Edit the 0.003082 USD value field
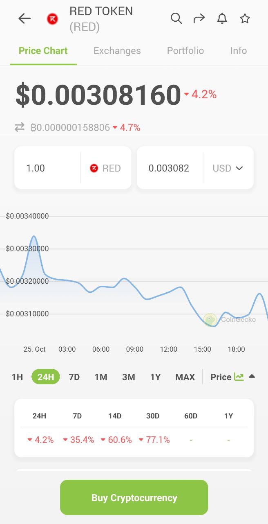268x524 pixels. coord(169,168)
